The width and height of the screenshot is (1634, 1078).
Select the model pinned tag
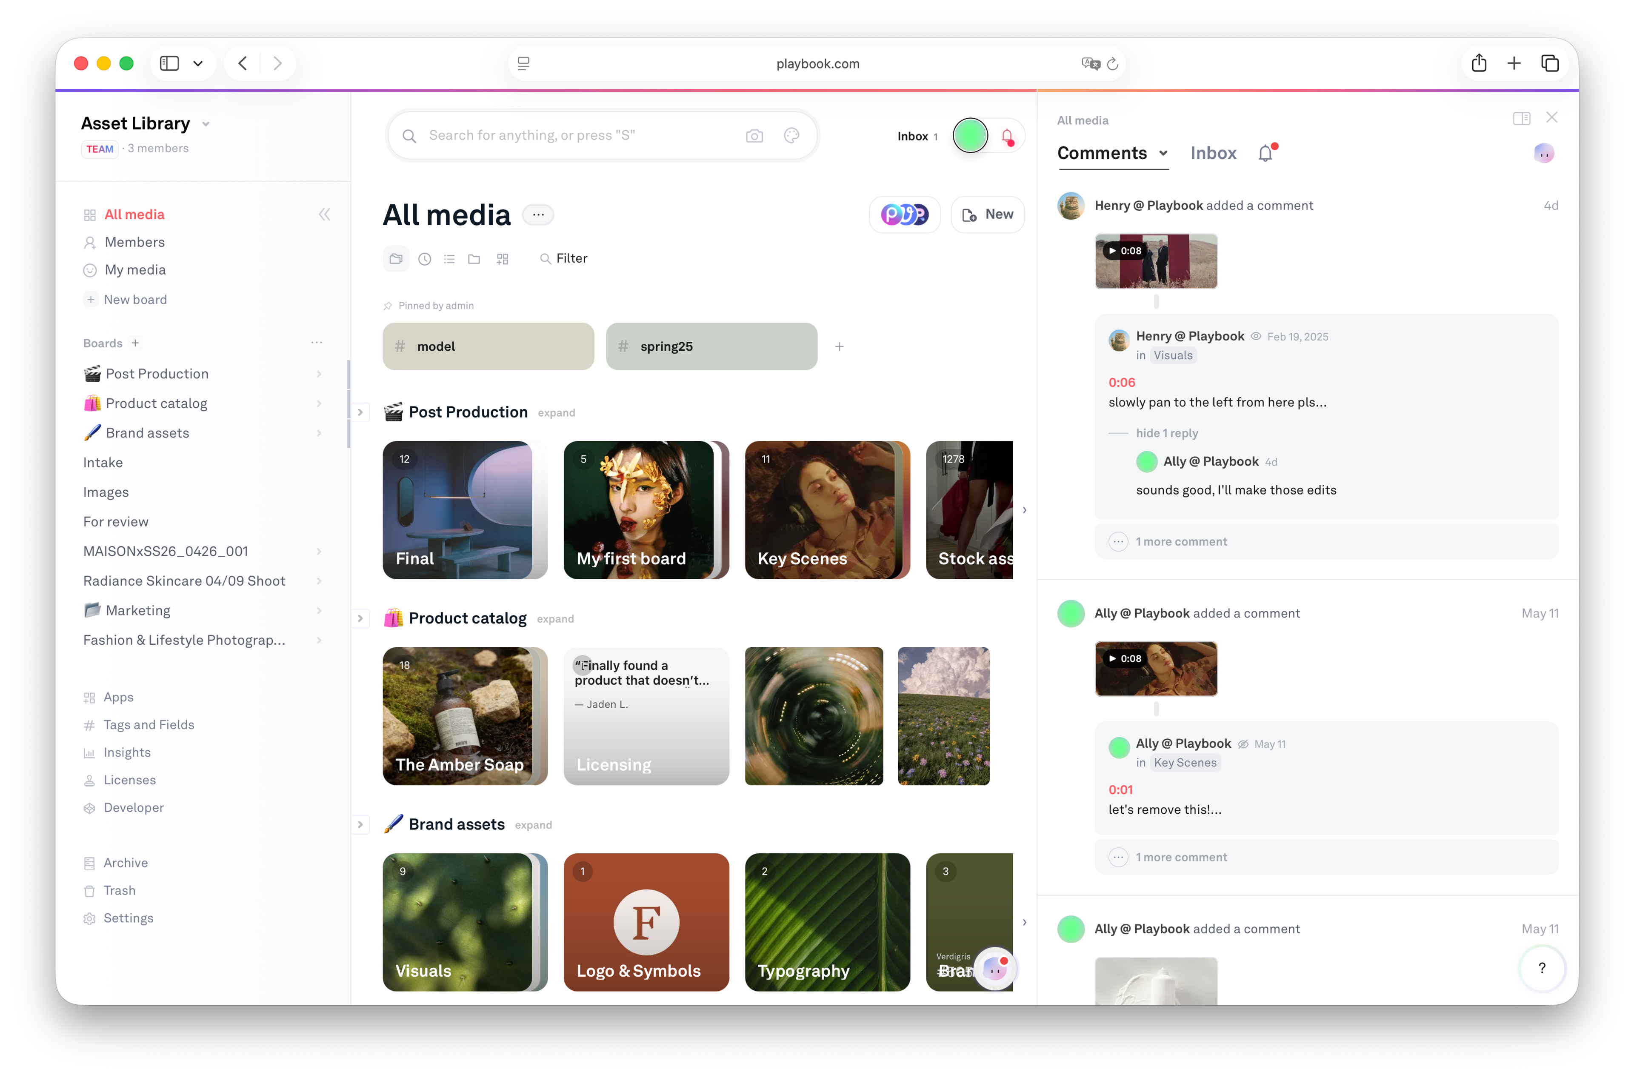[x=488, y=346]
